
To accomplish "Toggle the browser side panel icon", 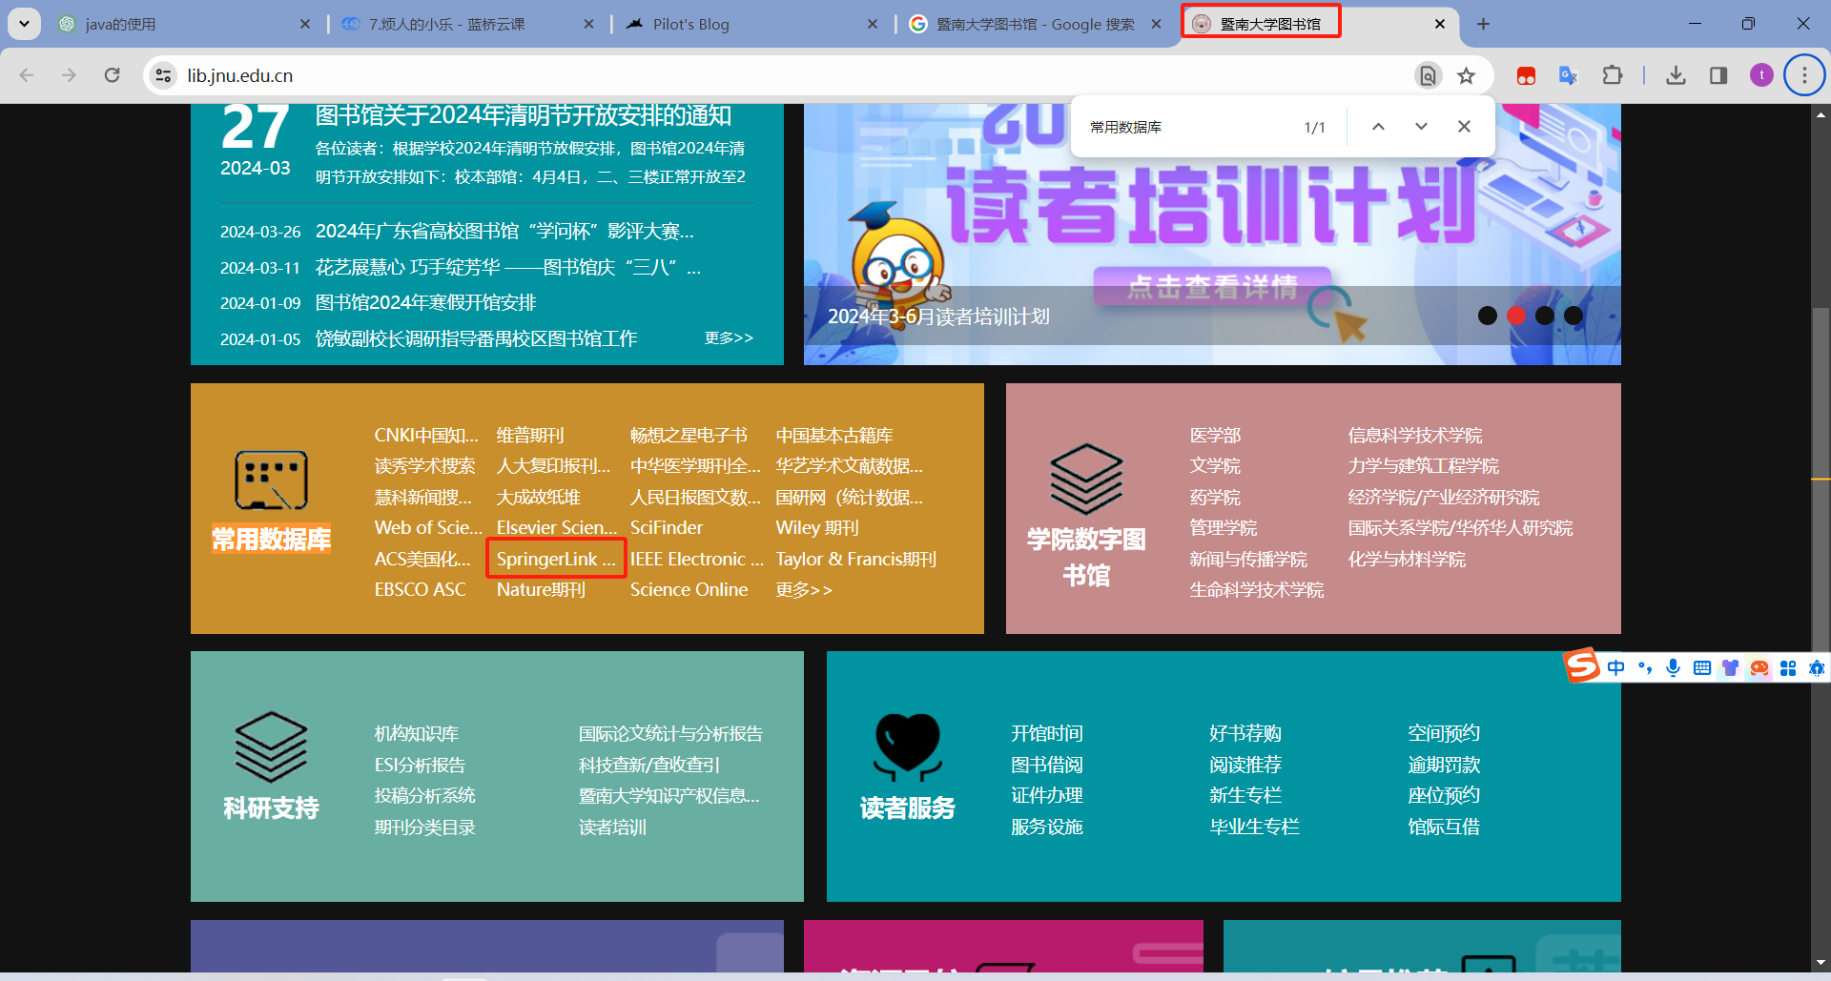I will [x=1718, y=75].
